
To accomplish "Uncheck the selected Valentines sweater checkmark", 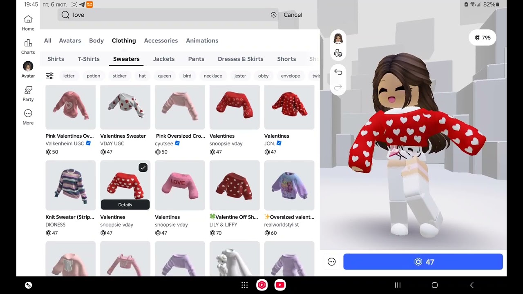I will click(x=143, y=167).
